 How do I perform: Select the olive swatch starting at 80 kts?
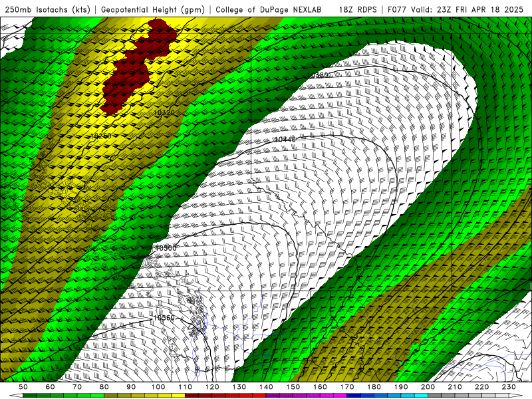coord(110,396)
